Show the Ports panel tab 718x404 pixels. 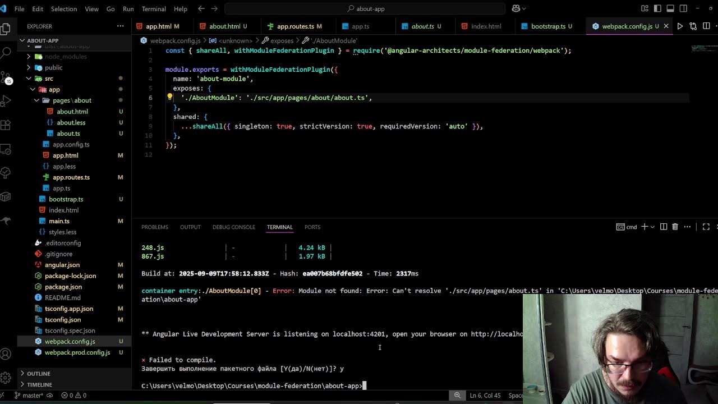pos(312,227)
